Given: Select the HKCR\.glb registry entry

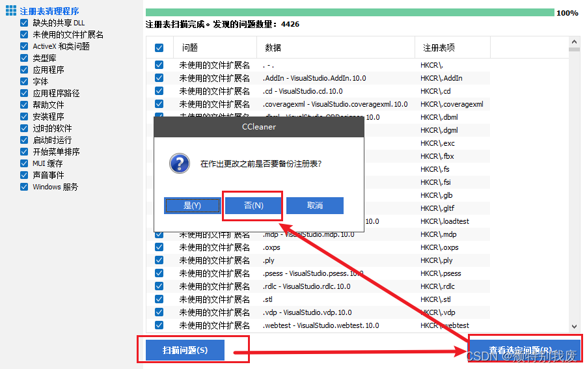Looking at the screenshot, I should (x=436, y=195).
